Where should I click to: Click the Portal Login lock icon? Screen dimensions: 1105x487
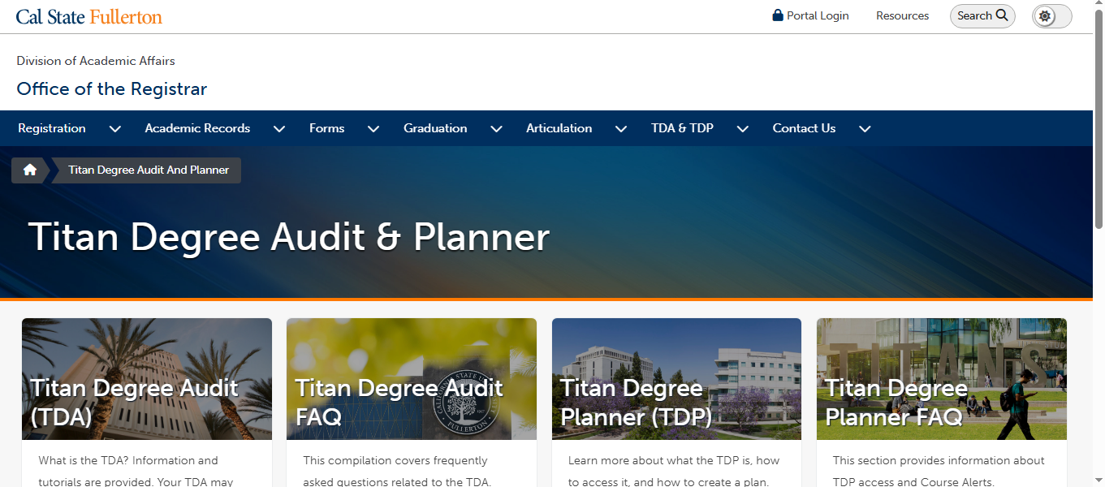click(778, 15)
